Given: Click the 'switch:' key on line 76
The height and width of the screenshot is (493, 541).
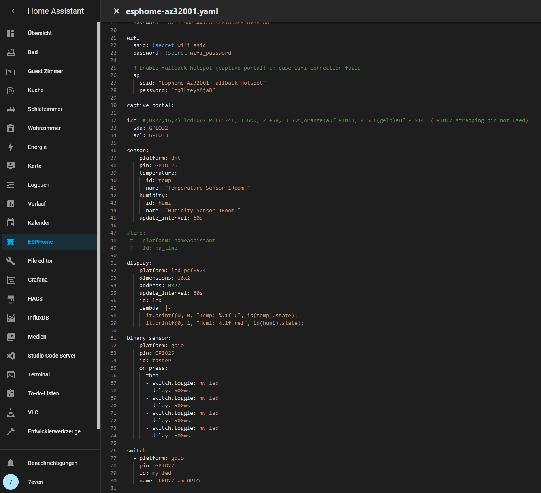Looking at the screenshot, I should (138, 451).
